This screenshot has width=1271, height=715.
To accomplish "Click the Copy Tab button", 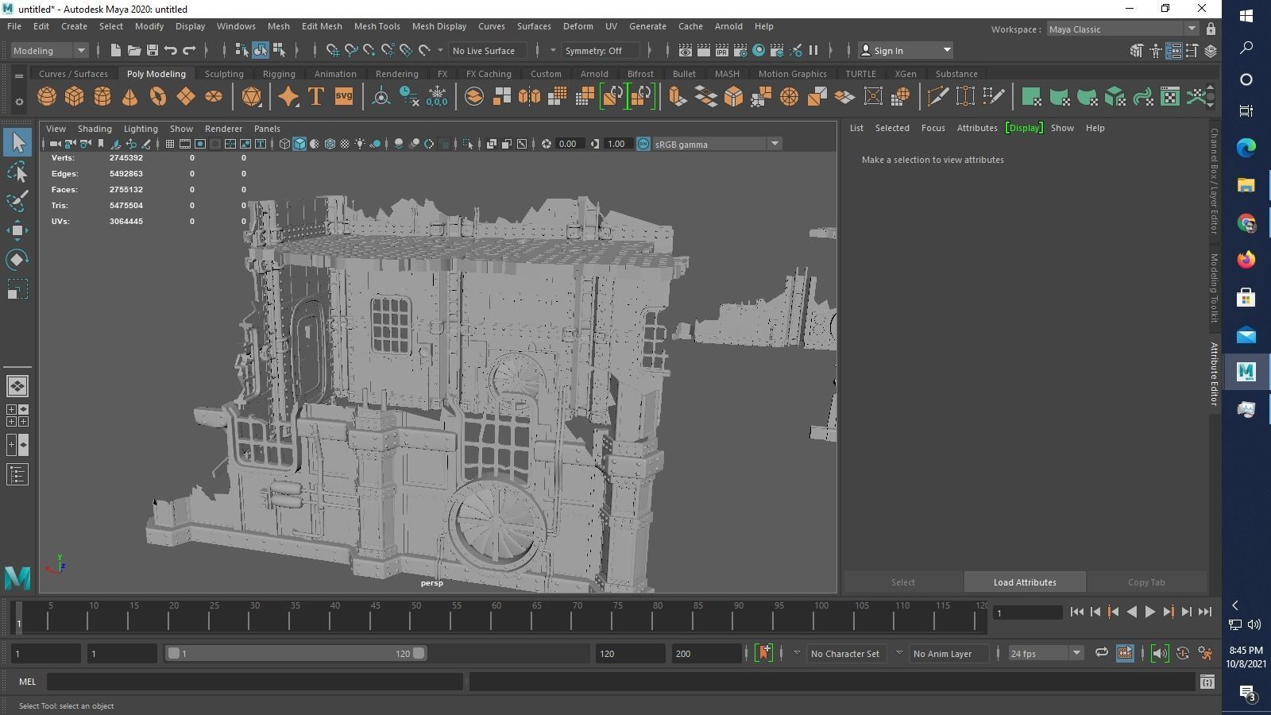I will tap(1146, 582).
